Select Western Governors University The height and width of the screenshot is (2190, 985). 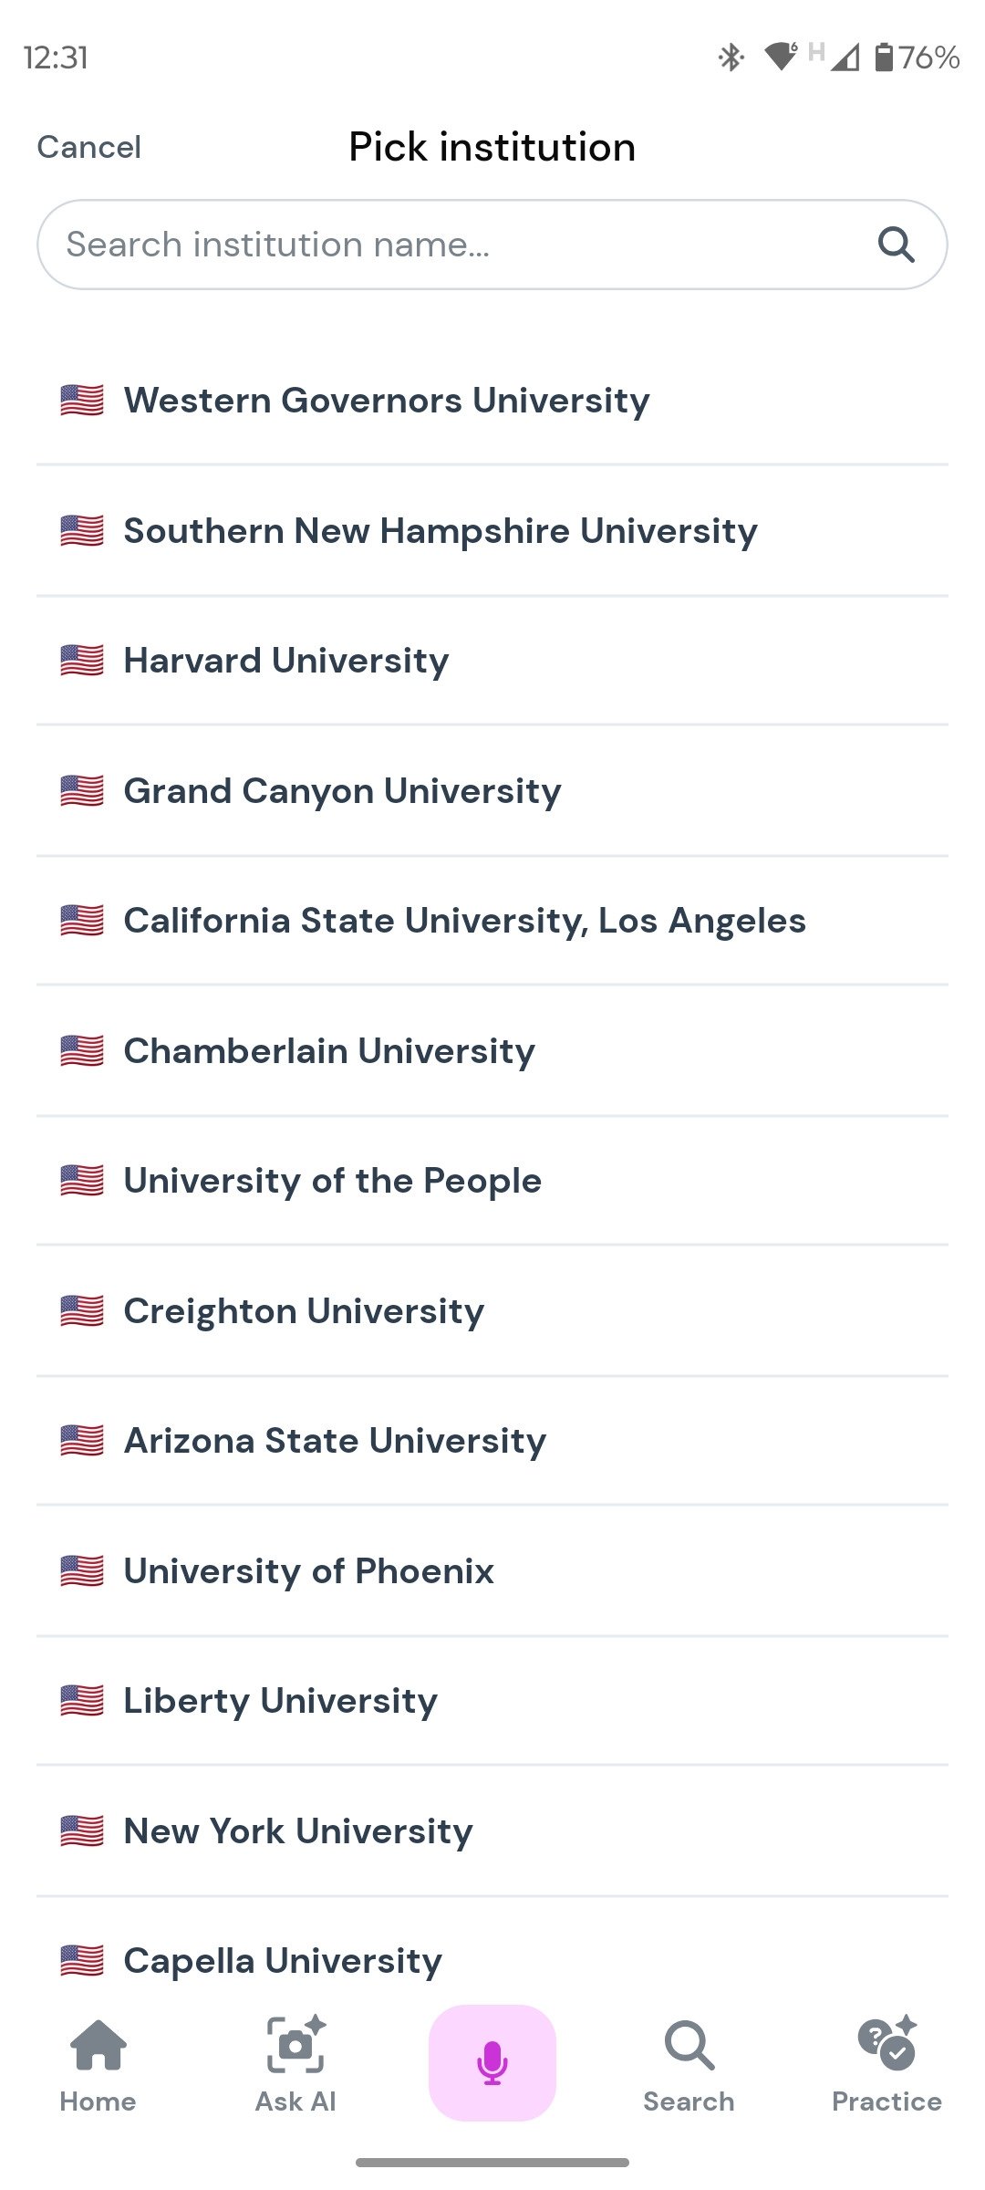coord(387,401)
